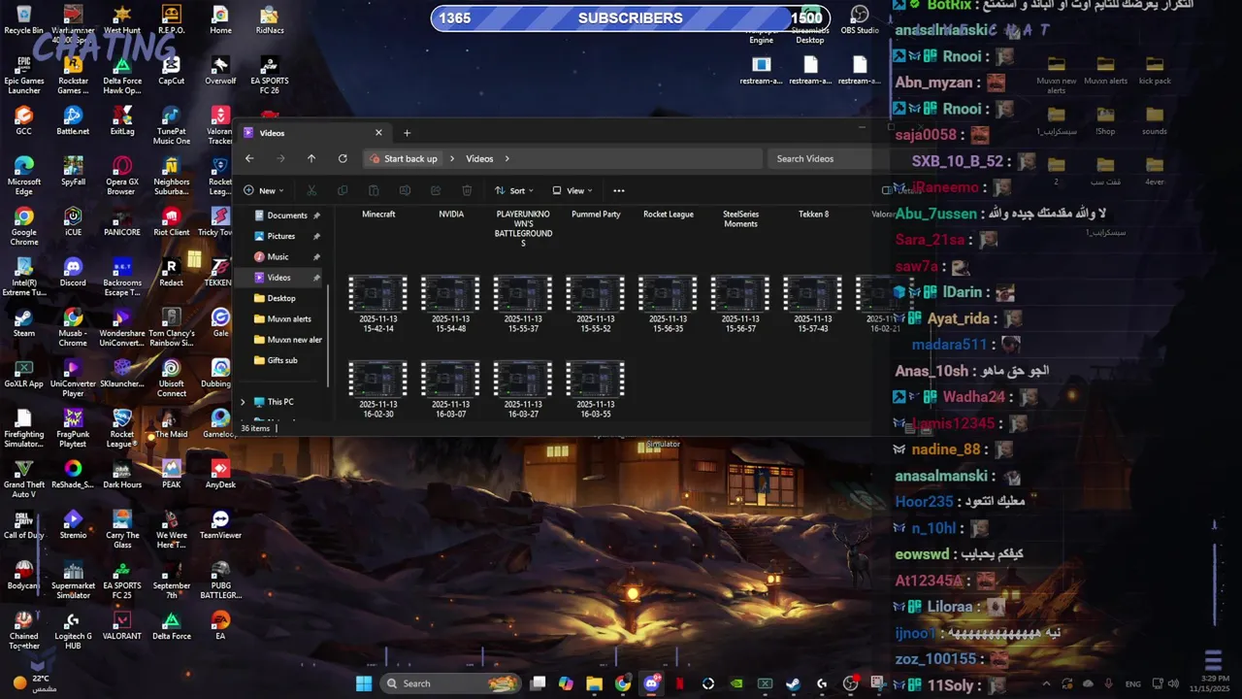Open the Recycle Bin desktop icon
1242x699 pixels.
tap(24, 19)
